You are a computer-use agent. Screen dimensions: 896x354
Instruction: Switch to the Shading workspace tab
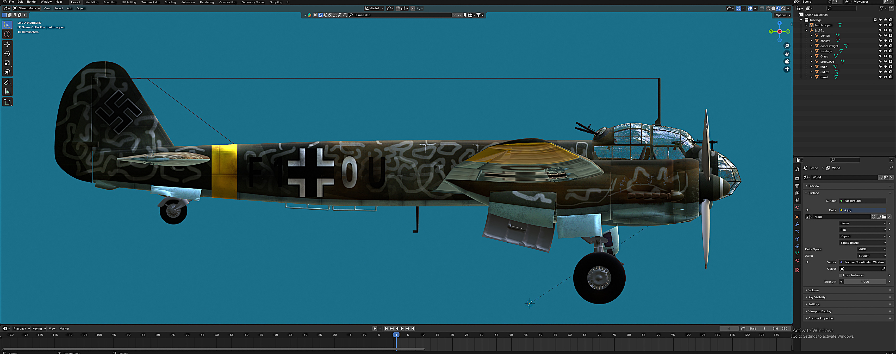170,2
